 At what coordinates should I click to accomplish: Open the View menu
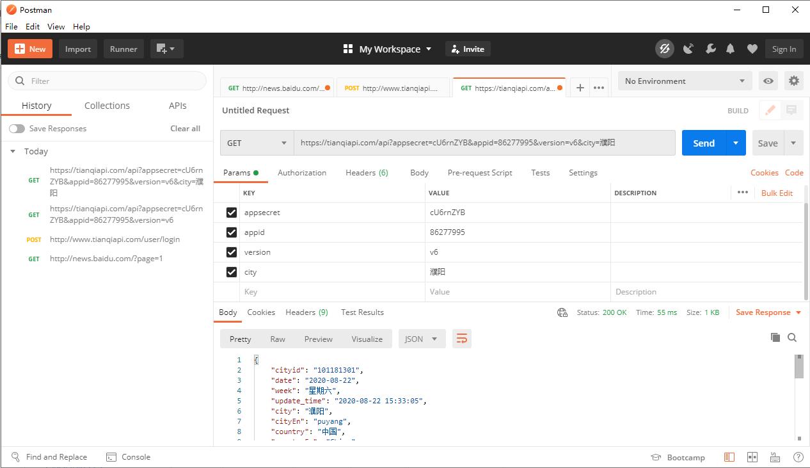56,26
